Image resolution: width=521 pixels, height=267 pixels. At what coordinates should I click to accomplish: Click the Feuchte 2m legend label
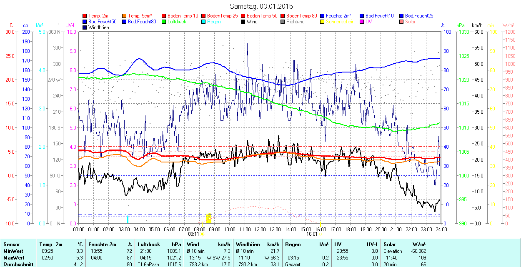pos(338,16)
